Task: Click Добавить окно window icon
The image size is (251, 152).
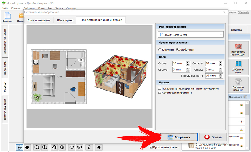Action: [238, 64]
